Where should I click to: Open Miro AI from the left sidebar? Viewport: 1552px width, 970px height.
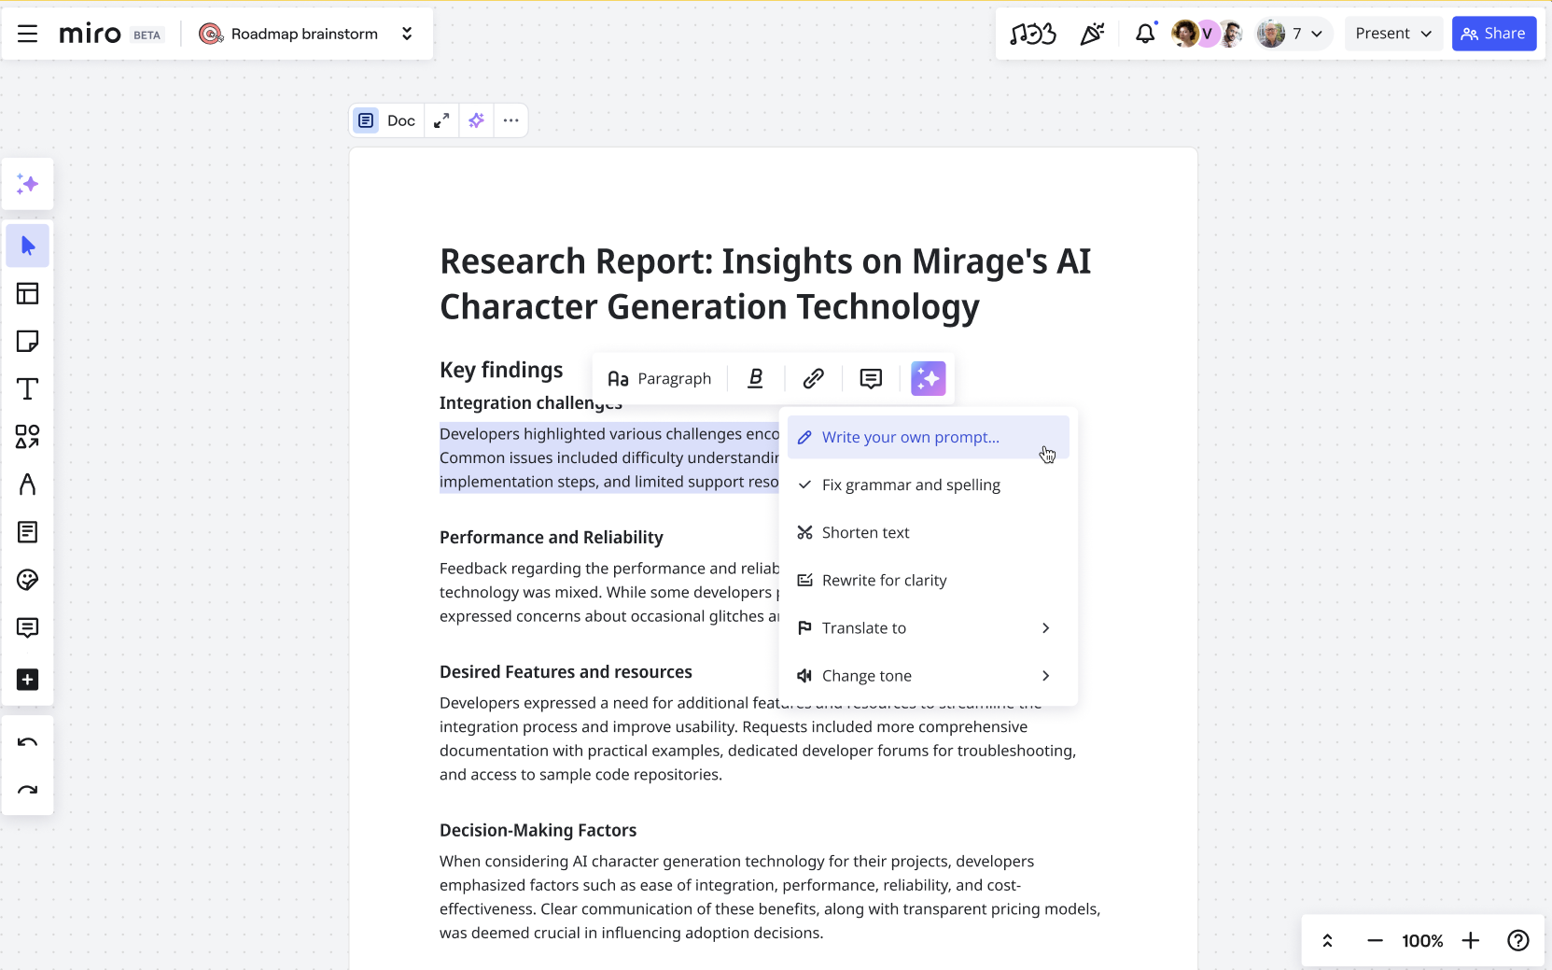(28, 184)
